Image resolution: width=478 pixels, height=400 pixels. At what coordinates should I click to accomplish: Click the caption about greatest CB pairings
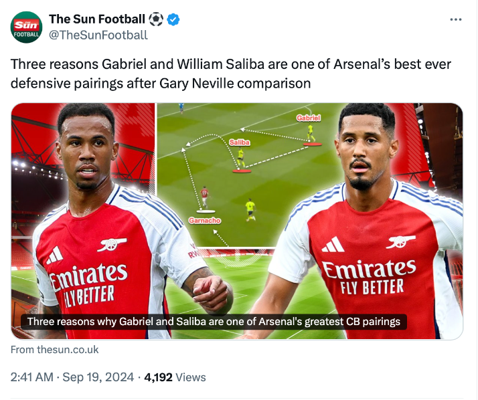click(x=214, y=322)
